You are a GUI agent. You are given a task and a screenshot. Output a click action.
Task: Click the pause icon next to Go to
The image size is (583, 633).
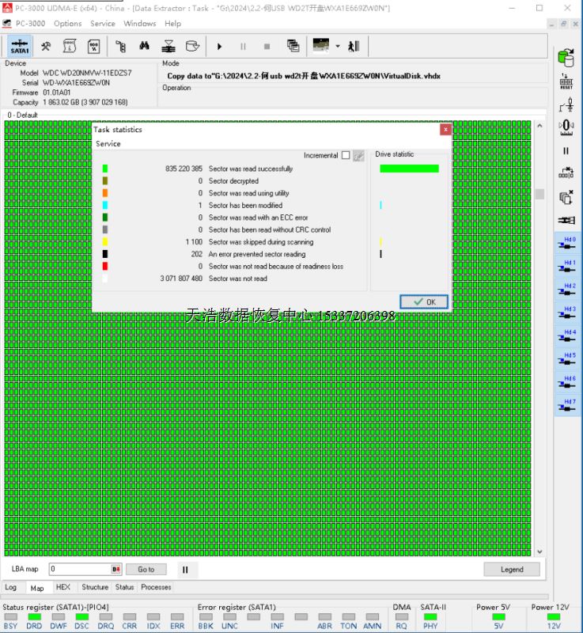[185, 569]
